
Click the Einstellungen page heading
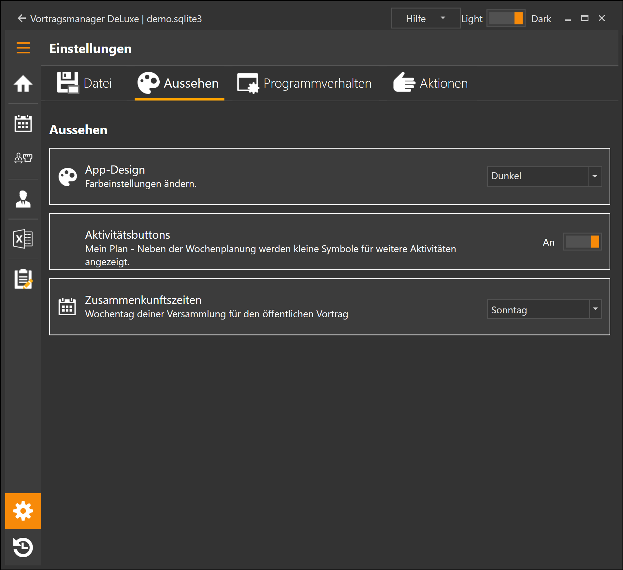(x=91, y=49)
